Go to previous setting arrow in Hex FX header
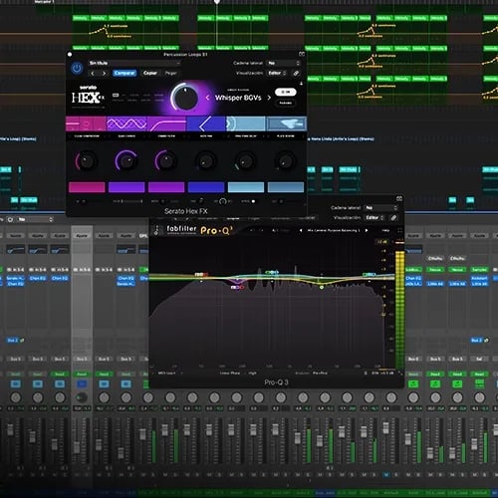 pos(93,73)
